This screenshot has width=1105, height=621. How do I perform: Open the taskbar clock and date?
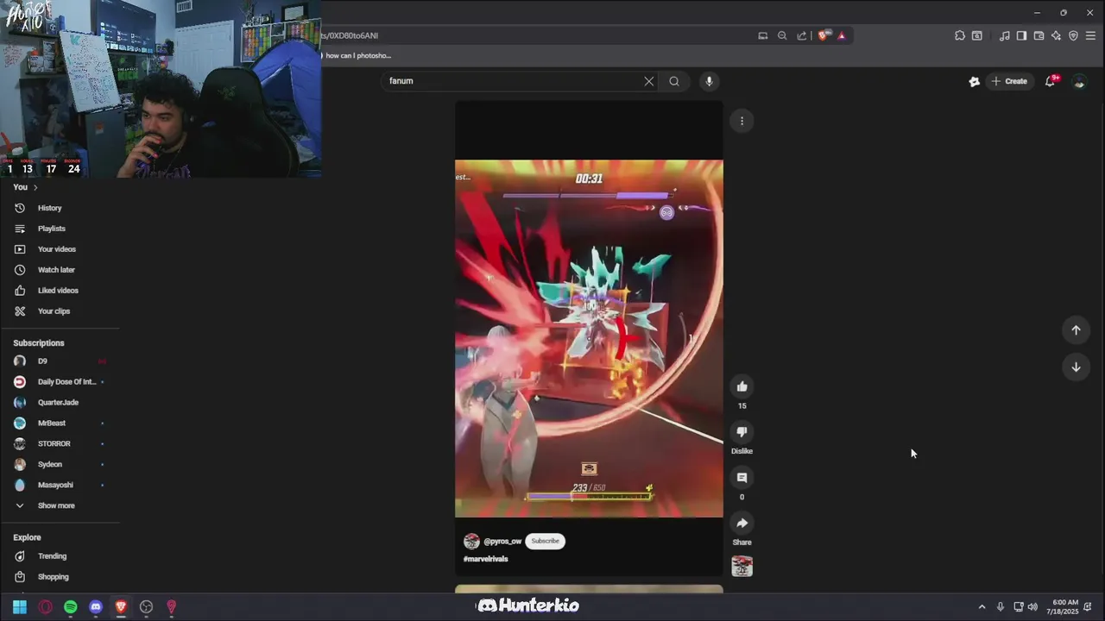pos(1062,607)
